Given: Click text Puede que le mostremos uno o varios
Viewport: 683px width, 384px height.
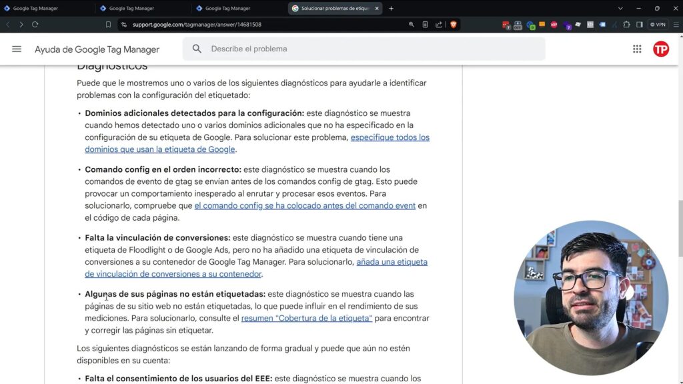Looking at the screenshot, I should [251, 89].
